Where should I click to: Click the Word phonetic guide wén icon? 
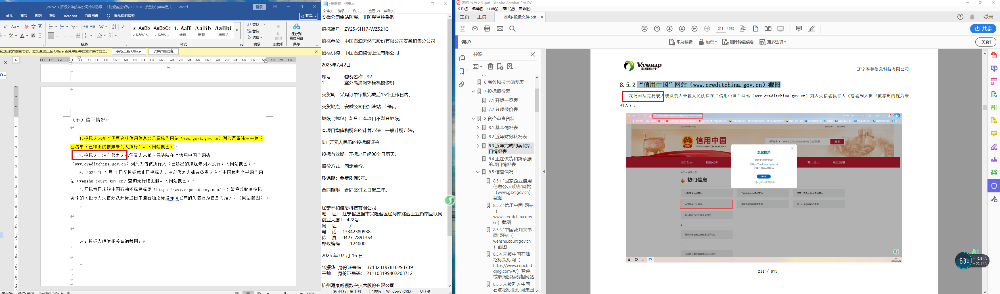click(x=34, y=27)
